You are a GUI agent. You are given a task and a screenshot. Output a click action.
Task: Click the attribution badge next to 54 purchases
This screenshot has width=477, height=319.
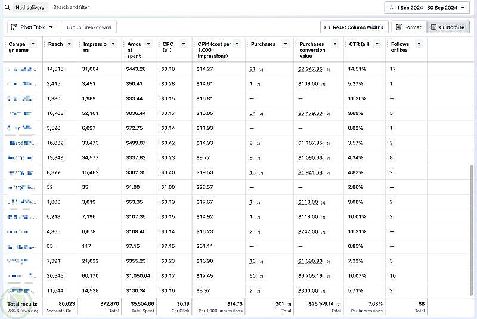[261, 113]
